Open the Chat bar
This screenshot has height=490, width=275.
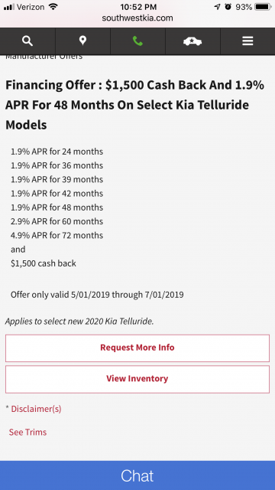click(x=137, y=475)
